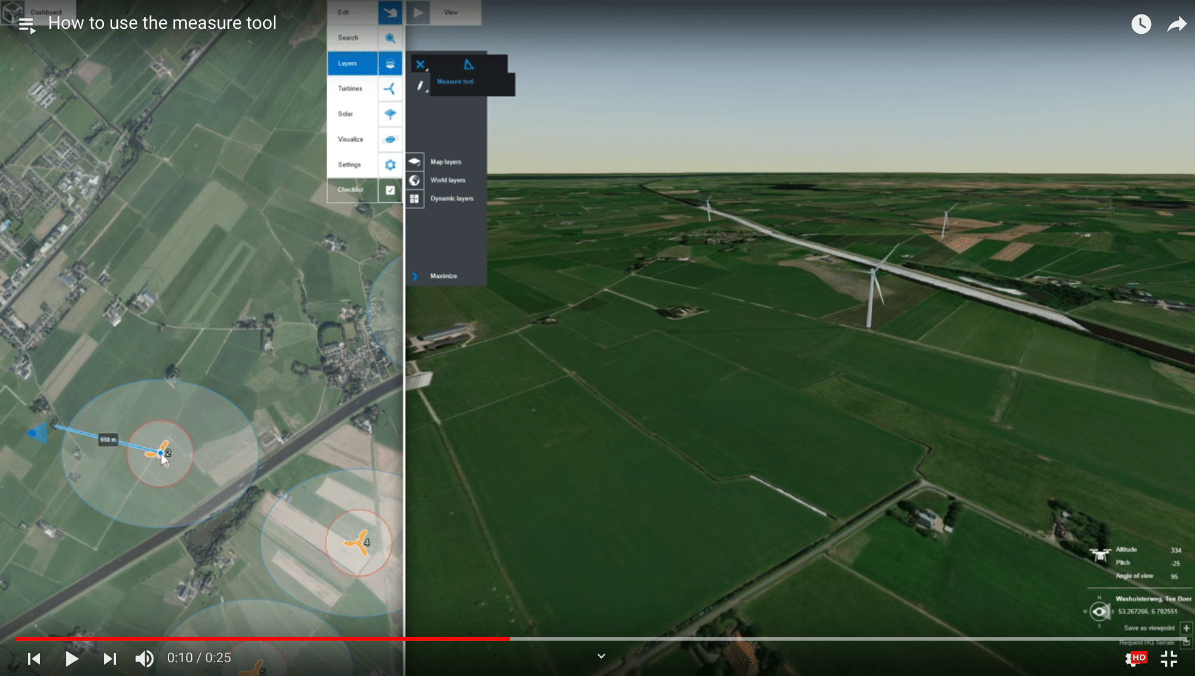Click the Request HQ Terrain download icon

pyautogui.click(x=1186, y=642)
